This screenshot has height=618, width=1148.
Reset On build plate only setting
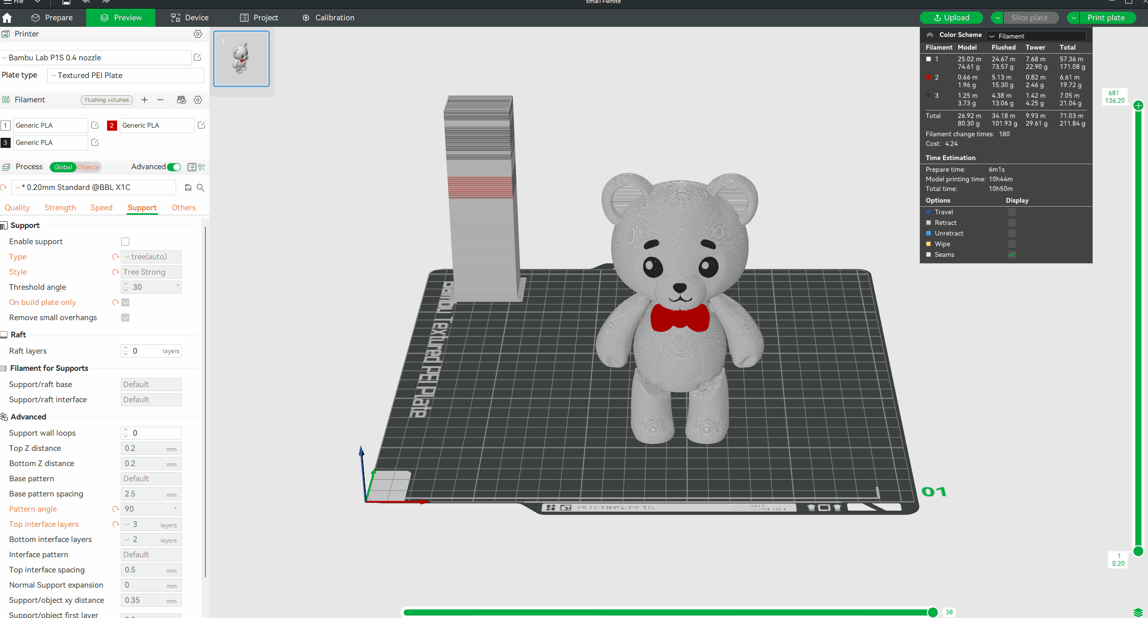116,302
